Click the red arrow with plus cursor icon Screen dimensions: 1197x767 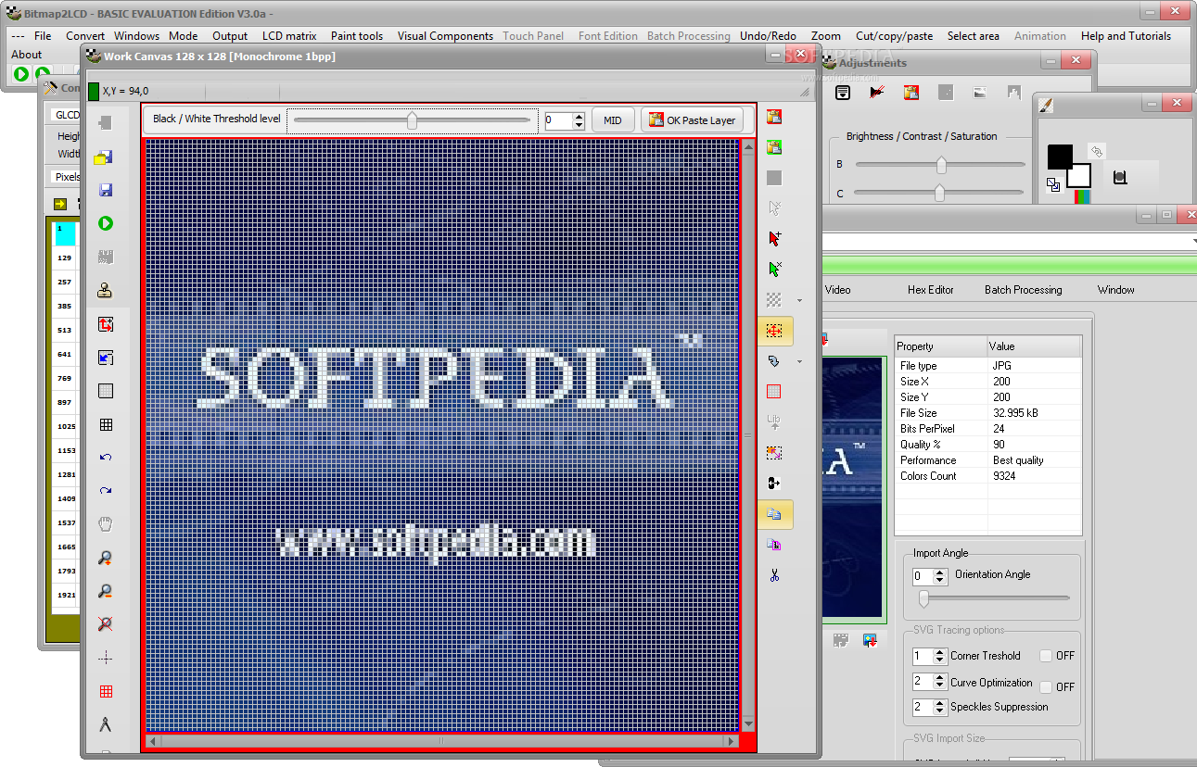tap(774, 238)
